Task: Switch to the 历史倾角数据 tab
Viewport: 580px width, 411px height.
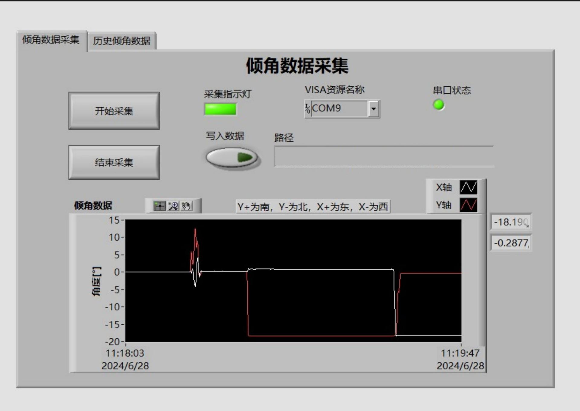Action: point(122,41)
